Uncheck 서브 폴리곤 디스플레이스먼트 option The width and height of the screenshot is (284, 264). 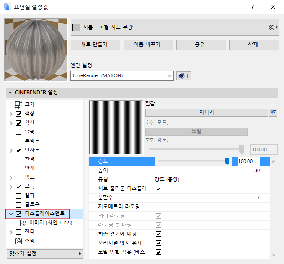pos(159,189)
